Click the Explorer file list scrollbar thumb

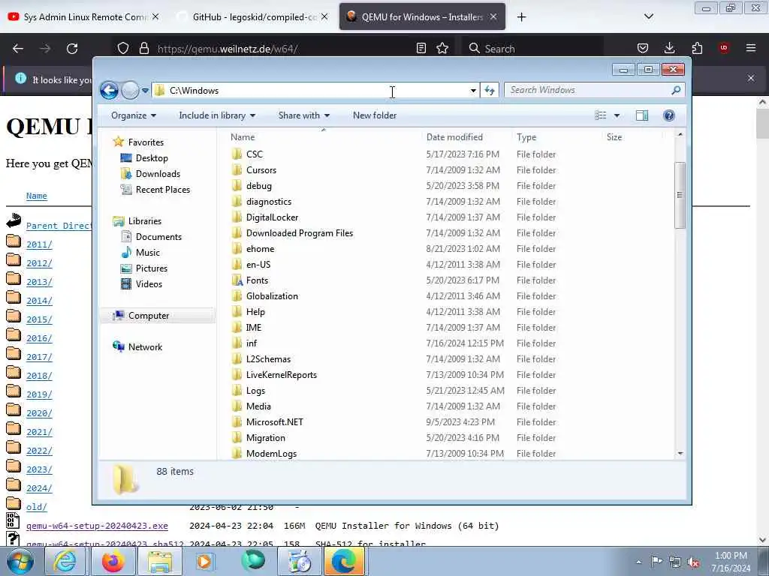point(680,195)
